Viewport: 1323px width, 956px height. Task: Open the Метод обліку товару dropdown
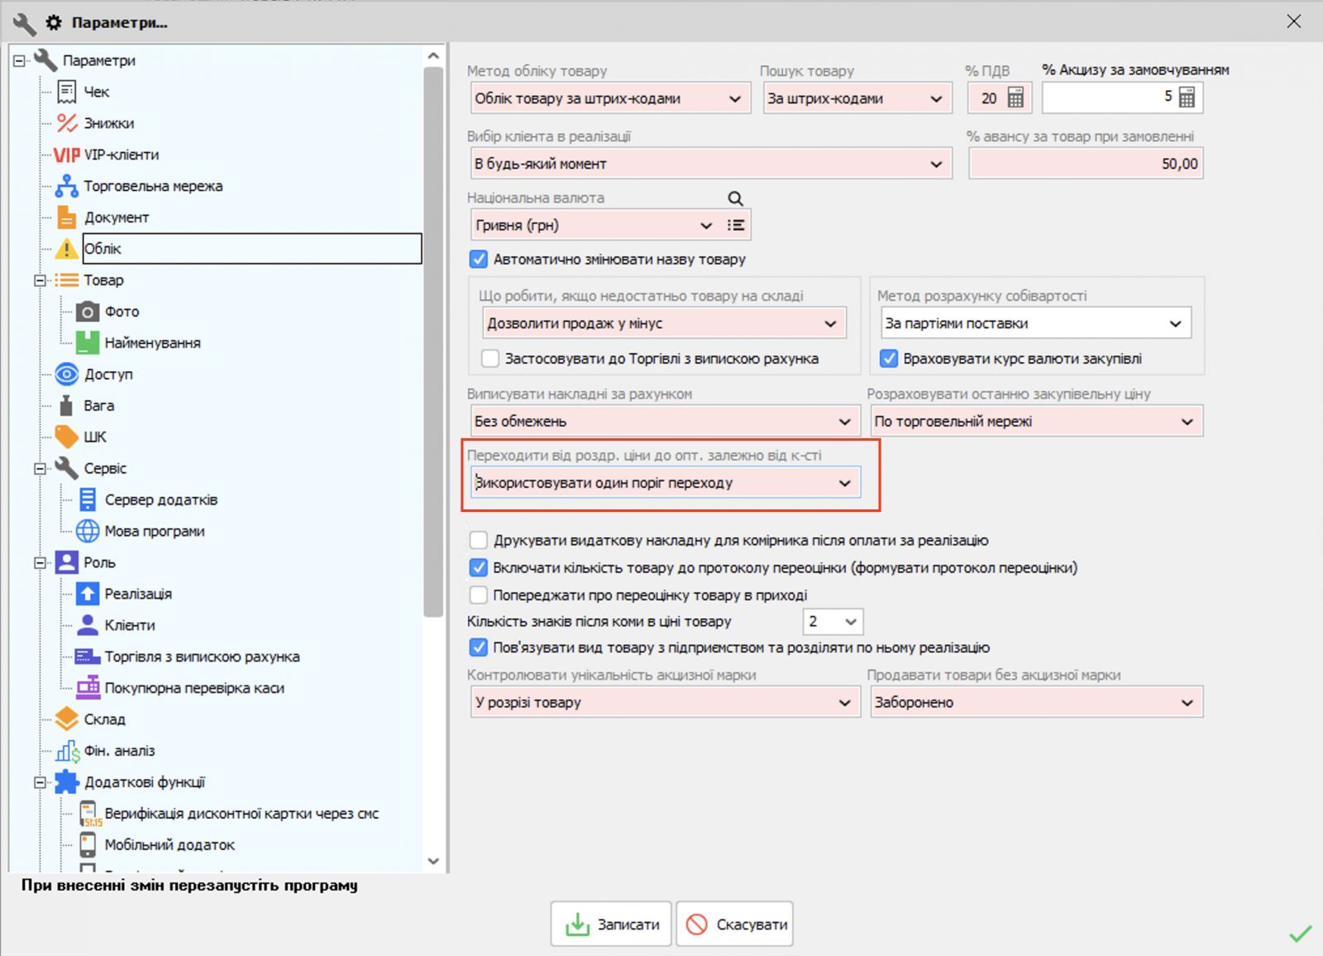click(x=734, y=99)
